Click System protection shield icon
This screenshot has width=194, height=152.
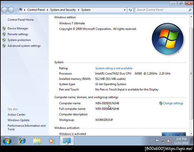point(4,40)
